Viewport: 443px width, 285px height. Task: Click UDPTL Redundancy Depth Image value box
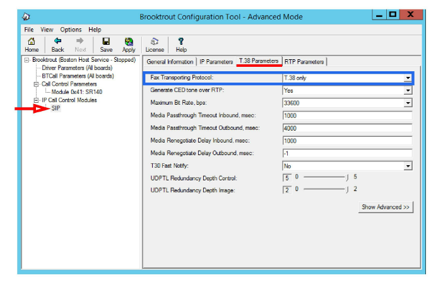(286, 190)
